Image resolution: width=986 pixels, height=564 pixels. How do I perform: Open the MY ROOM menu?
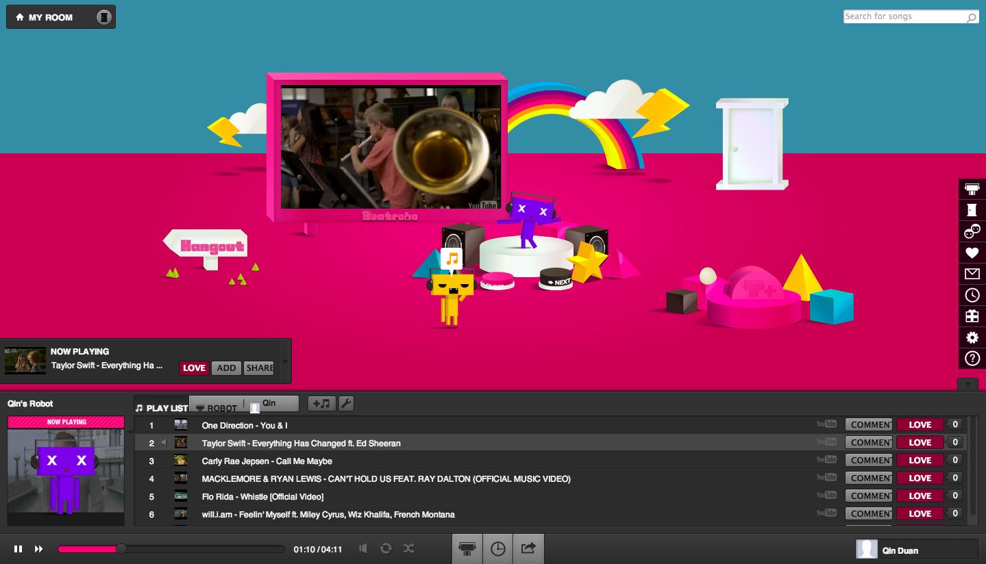60,17
